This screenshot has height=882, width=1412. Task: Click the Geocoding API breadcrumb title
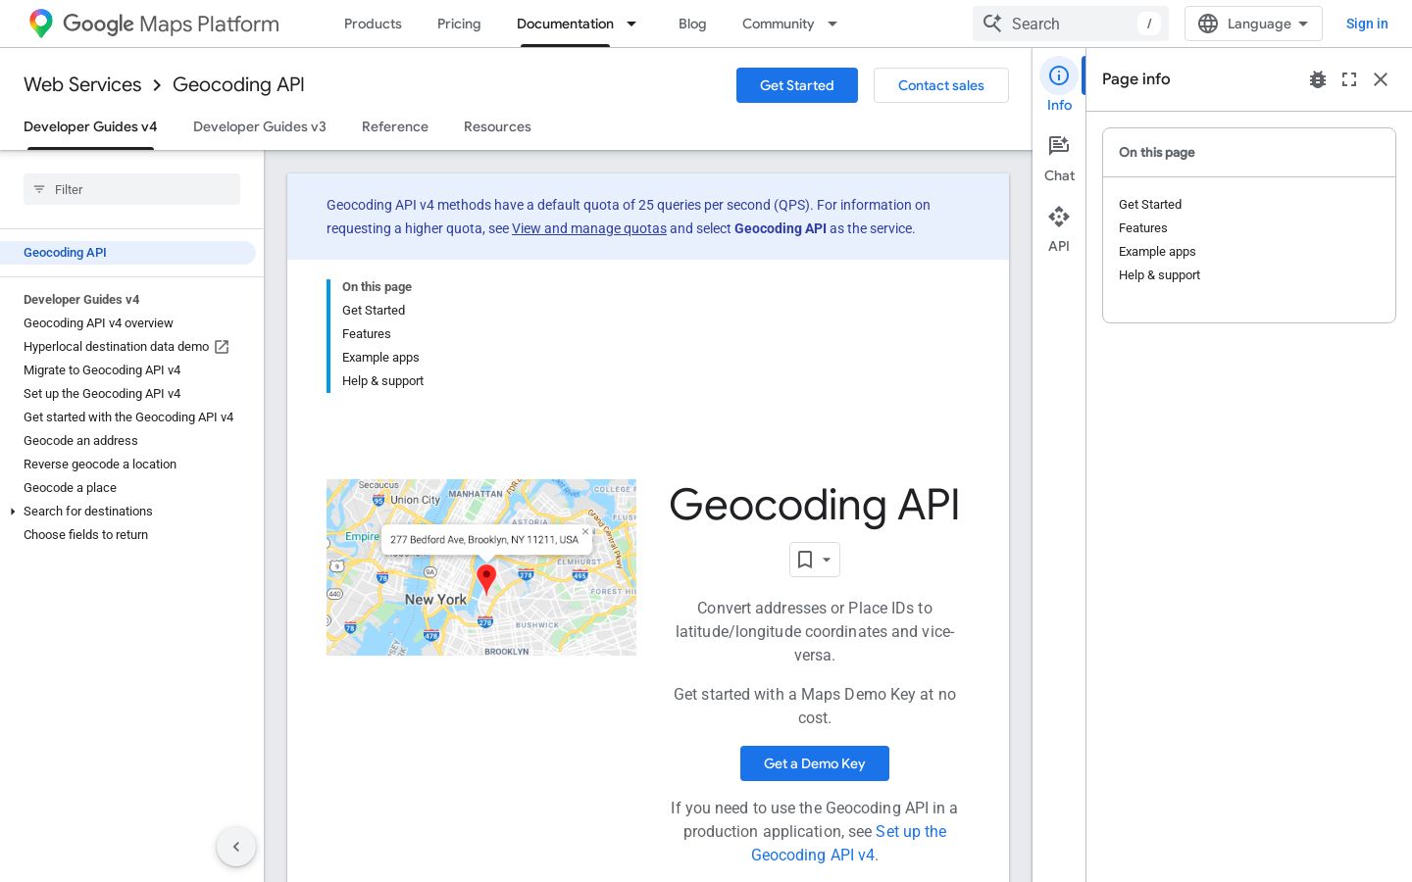tap(238, 85)
